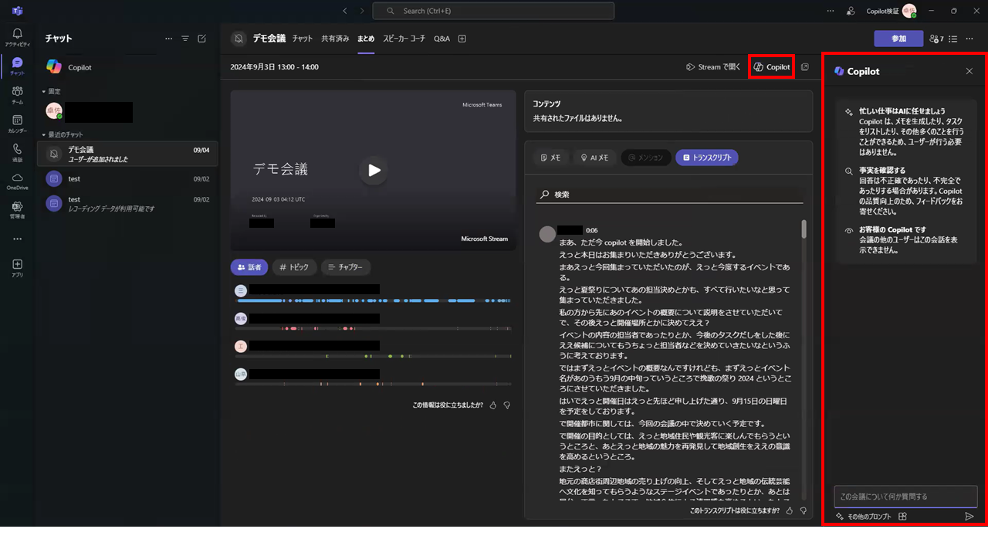
Task: Open the デモ会議 chat dated 09/04
Action: [x=127, y=154]
